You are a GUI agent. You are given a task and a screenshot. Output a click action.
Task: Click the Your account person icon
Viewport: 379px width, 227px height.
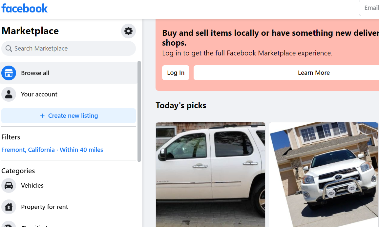9,94
